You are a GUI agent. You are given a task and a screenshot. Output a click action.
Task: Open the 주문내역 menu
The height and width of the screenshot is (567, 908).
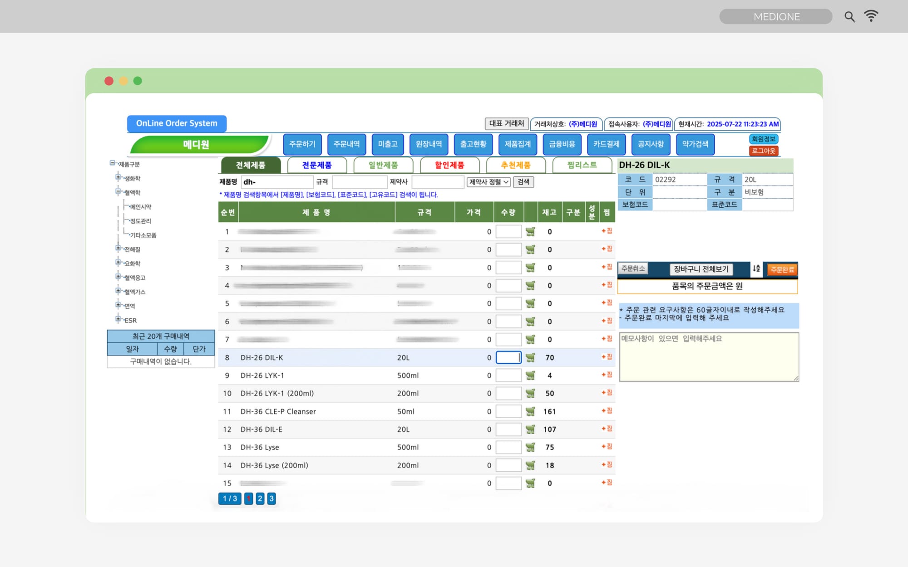point(346,144)
